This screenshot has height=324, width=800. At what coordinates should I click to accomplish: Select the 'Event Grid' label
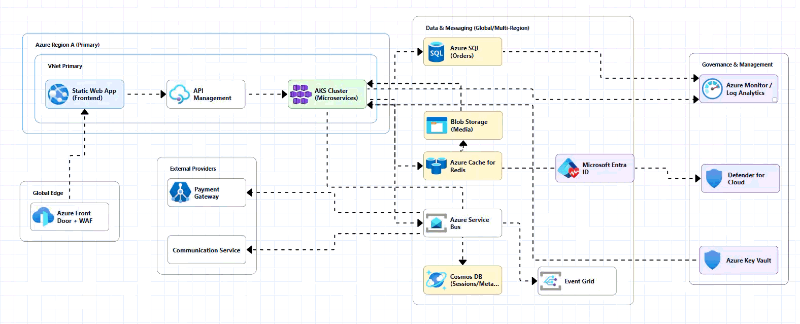[579, 281]
